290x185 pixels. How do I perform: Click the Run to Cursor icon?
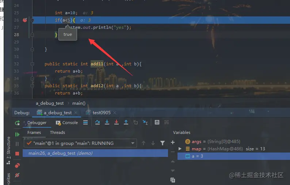click(145, 122)
